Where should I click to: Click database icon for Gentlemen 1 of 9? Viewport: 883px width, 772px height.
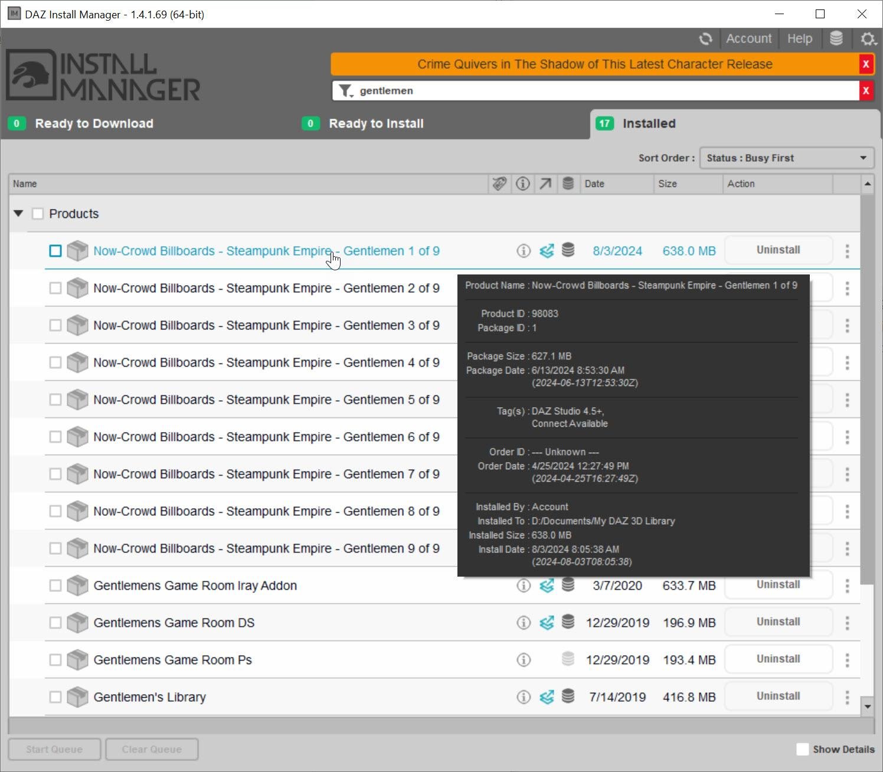pyautogui.click(x=568, y=250)
